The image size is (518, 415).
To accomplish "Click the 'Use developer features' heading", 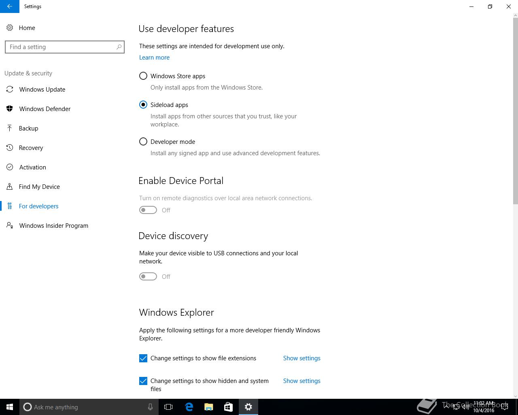I will point(186,29).
